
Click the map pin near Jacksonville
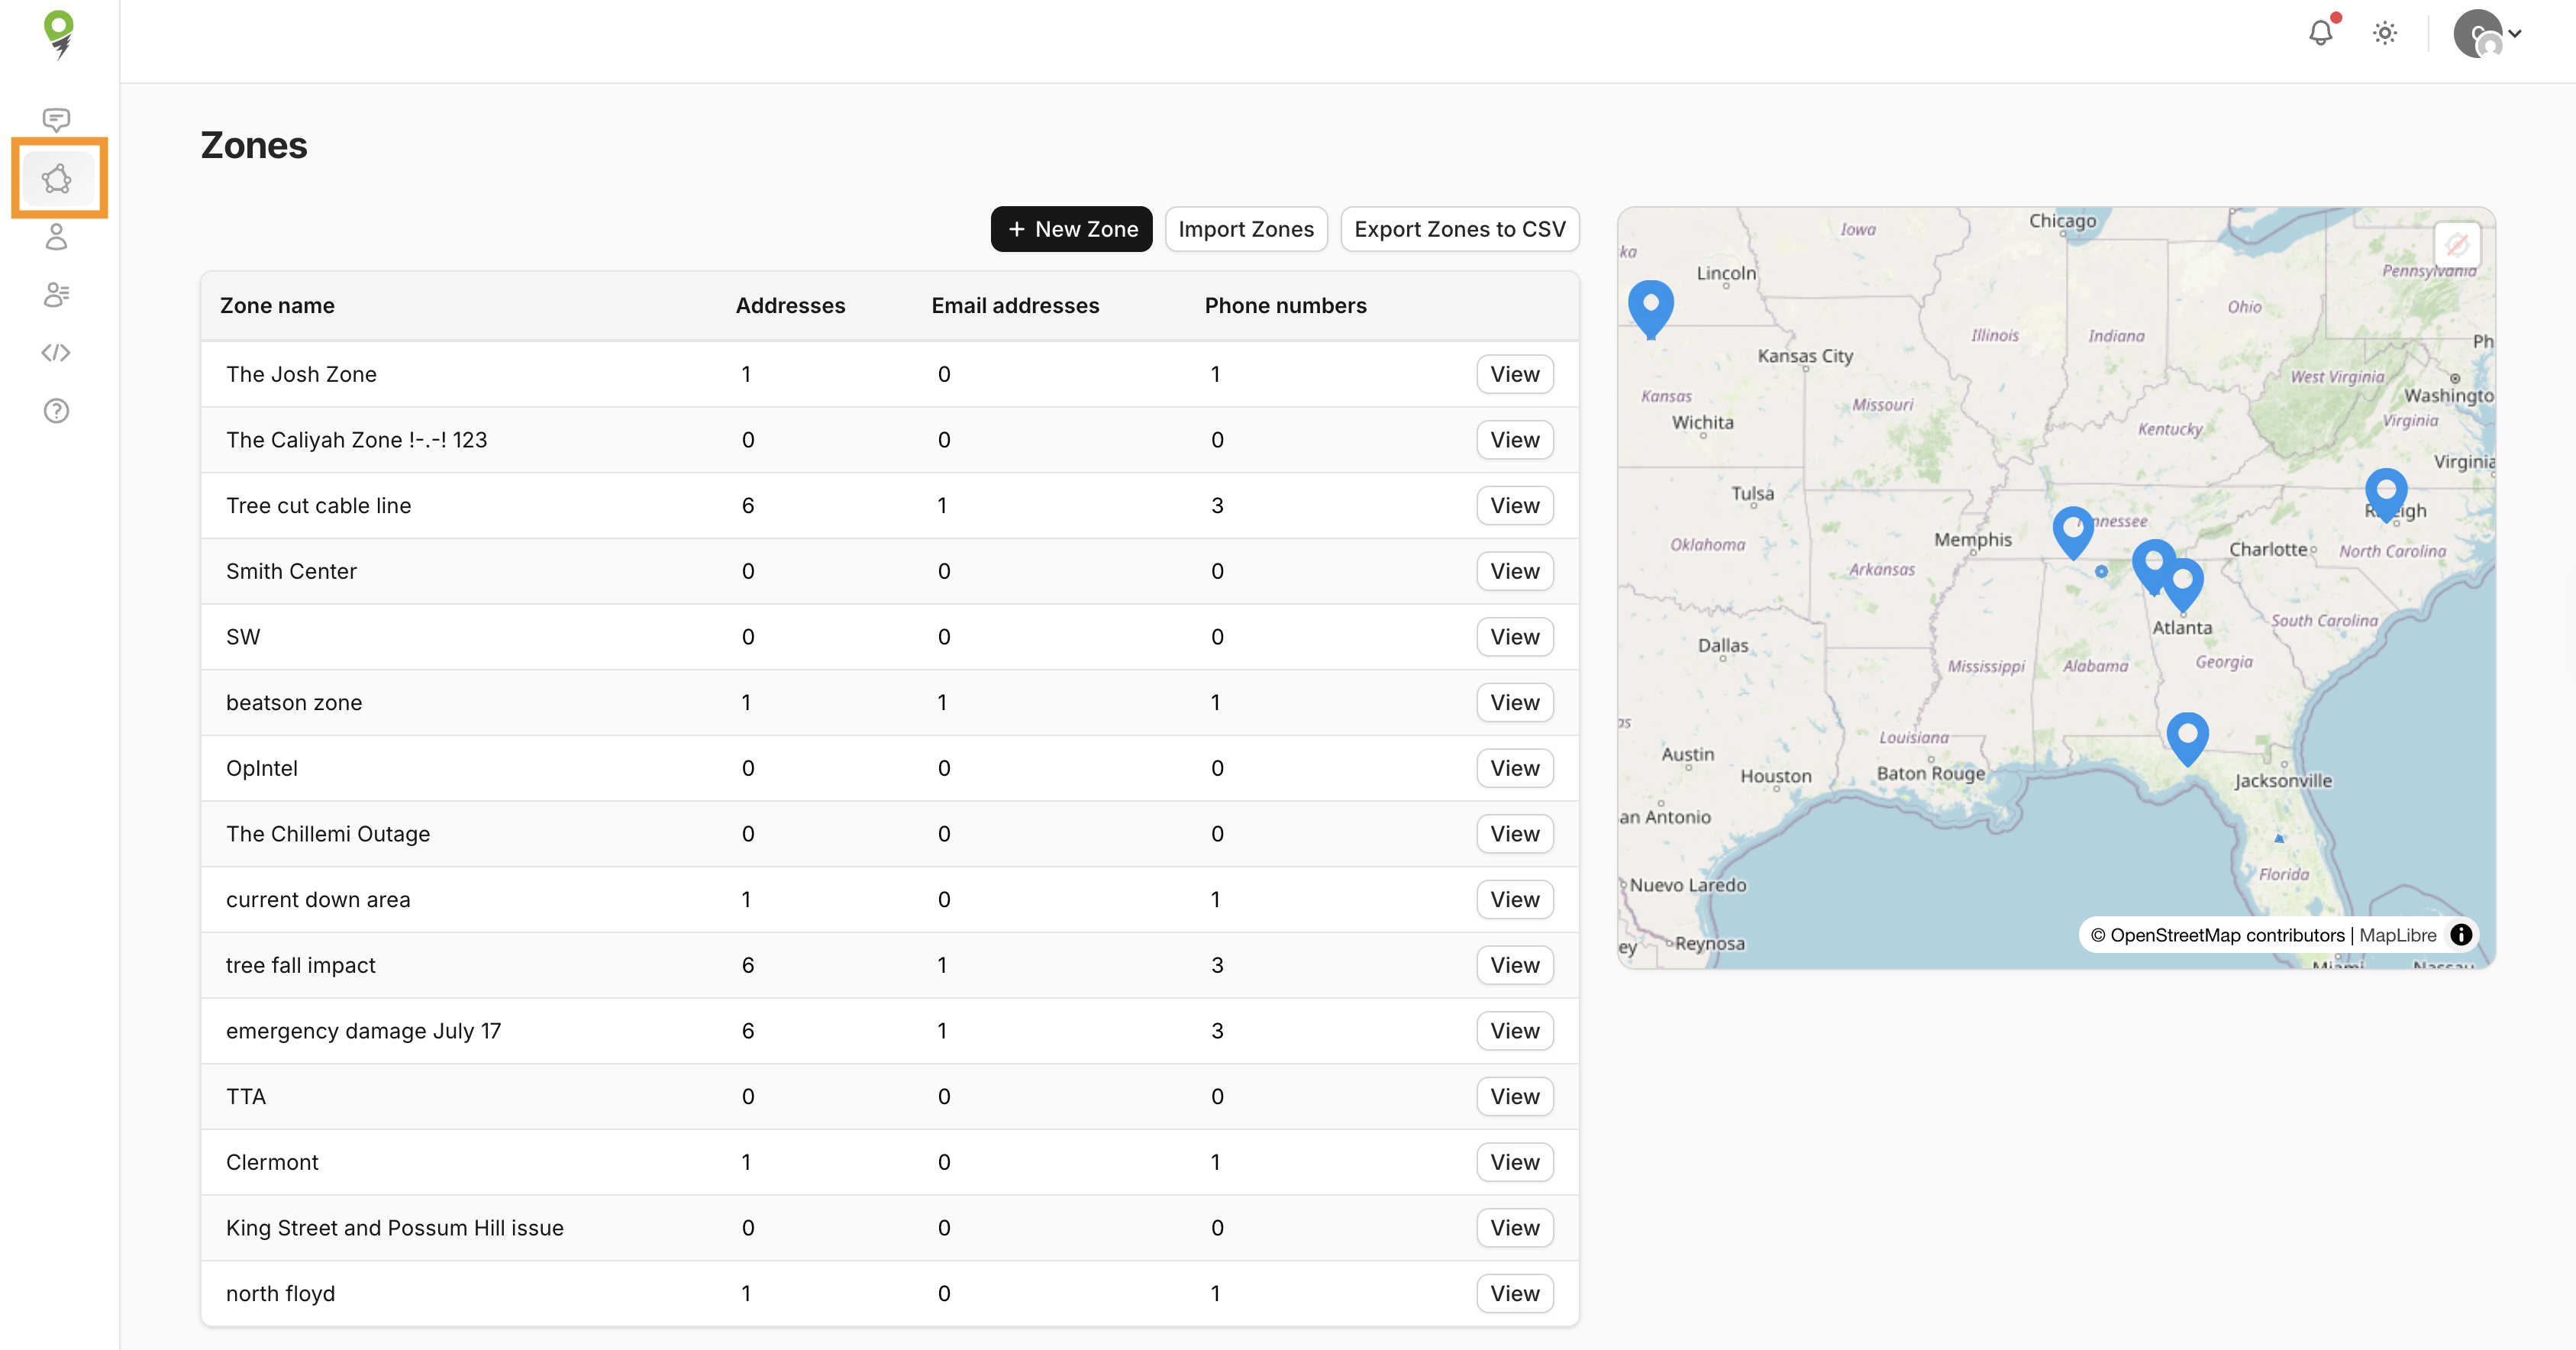coord(2187,736)
